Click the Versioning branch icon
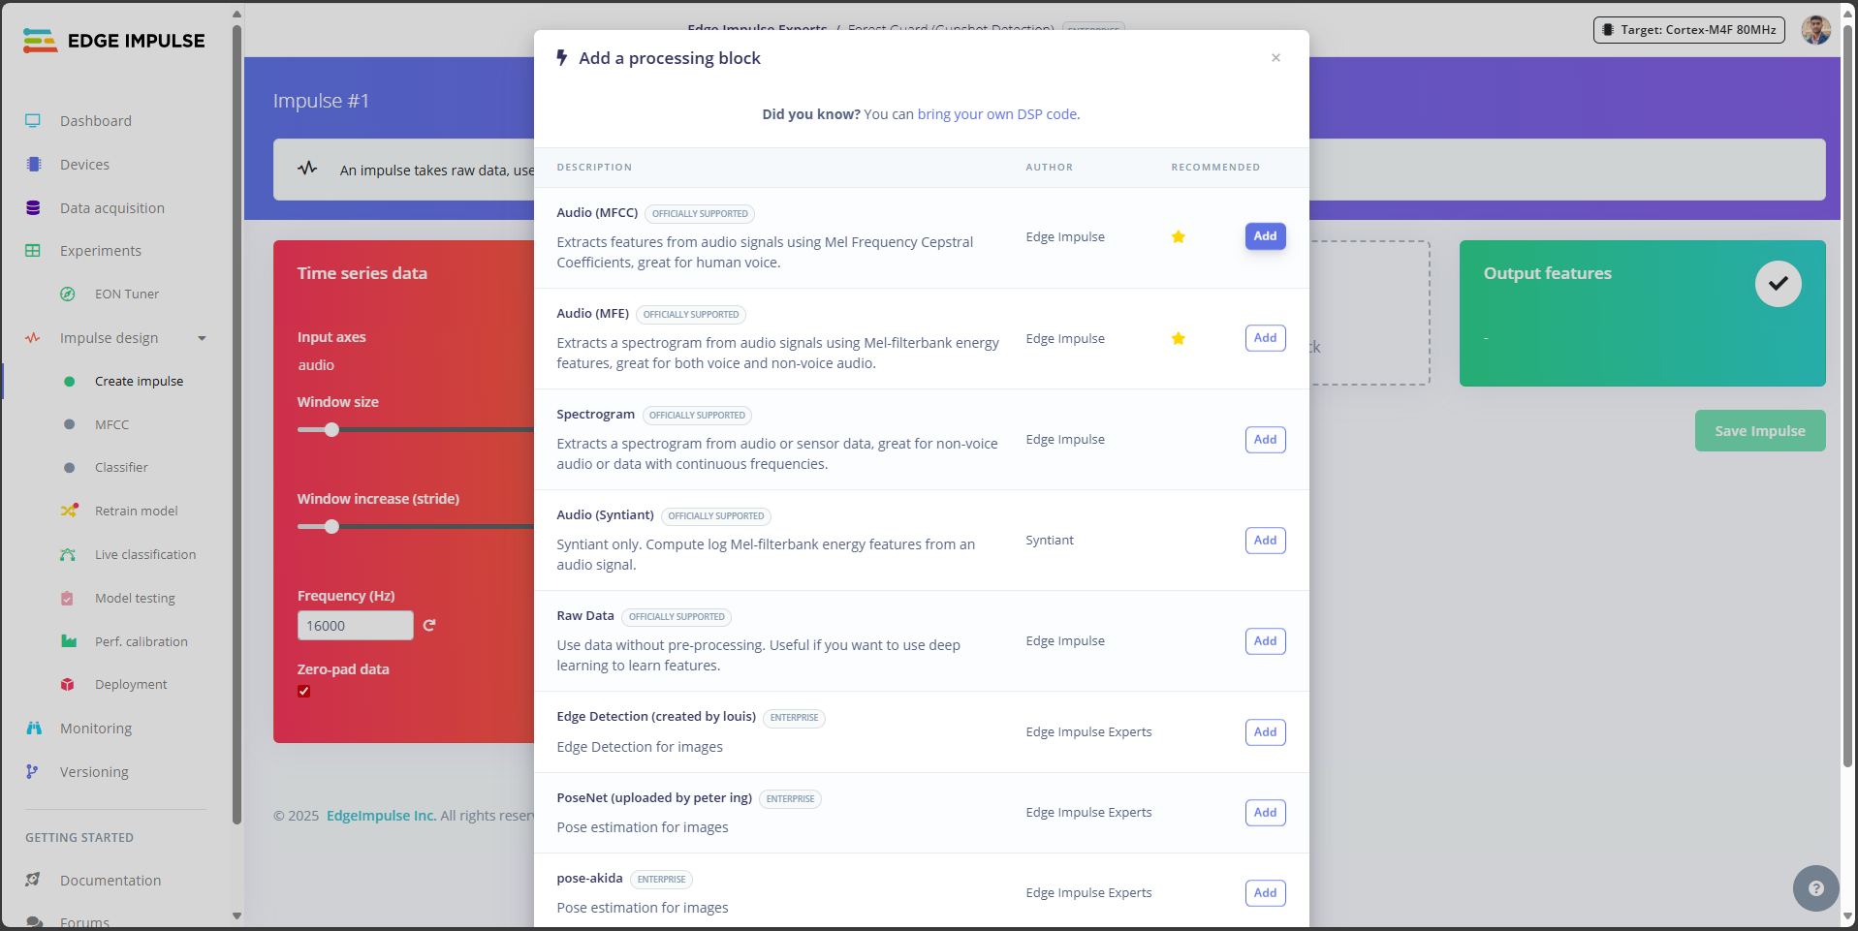The width and height of the screenshot is (1858, 931). (32, 772)
